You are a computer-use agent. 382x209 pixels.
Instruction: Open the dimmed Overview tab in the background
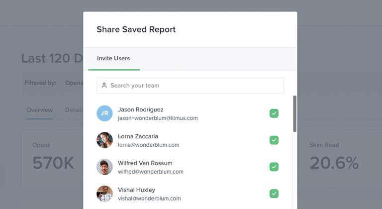point(39,110)
